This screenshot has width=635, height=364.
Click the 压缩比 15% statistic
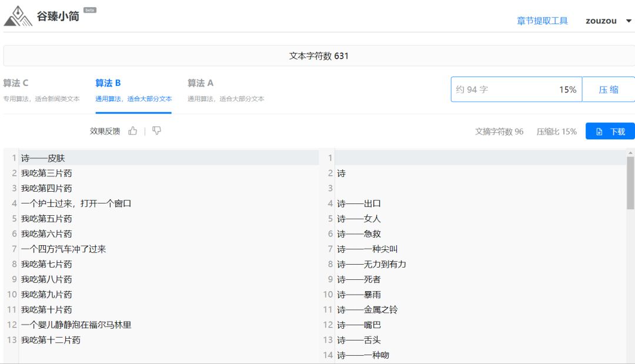(x=556, y=131)
